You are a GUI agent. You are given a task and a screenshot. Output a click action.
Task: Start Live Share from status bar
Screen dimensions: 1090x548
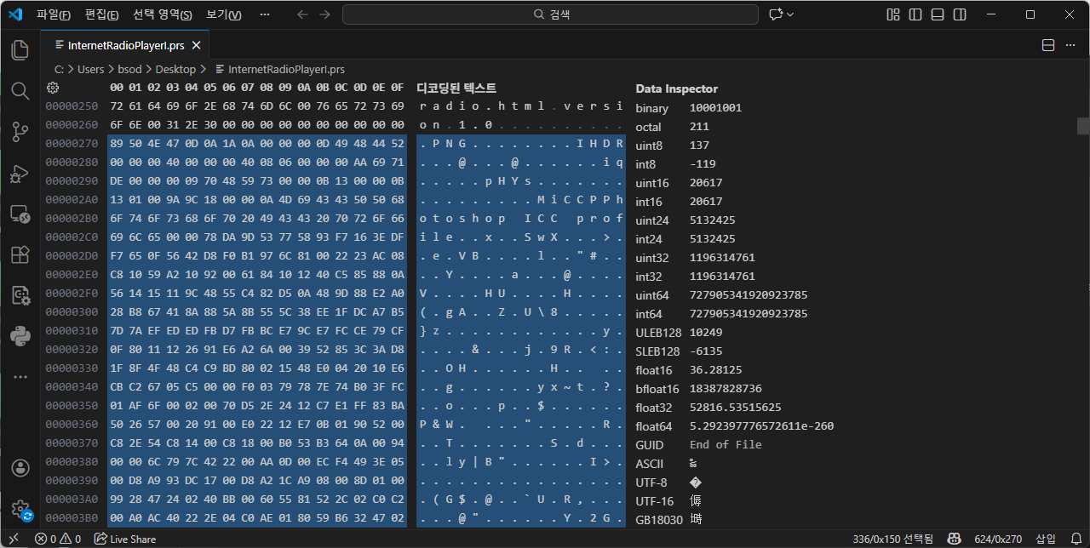click(125, 539)
